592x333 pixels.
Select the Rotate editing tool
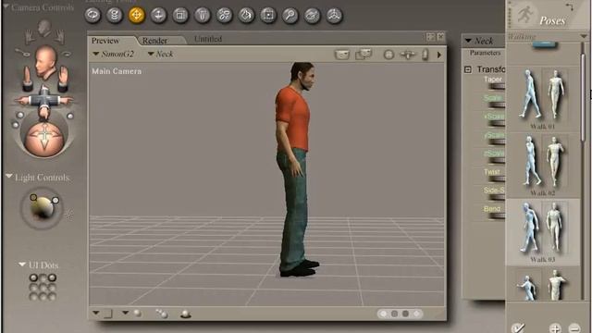(92, 16)
